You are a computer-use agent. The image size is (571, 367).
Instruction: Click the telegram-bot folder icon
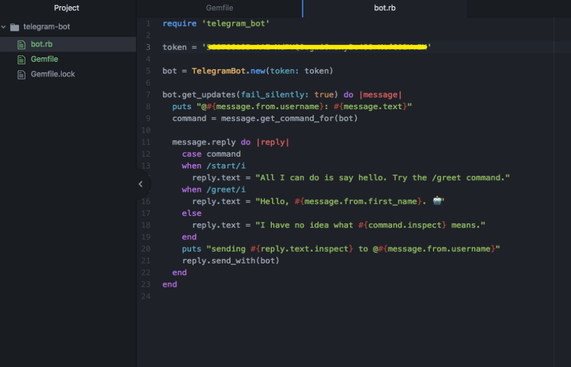point(15,27)
